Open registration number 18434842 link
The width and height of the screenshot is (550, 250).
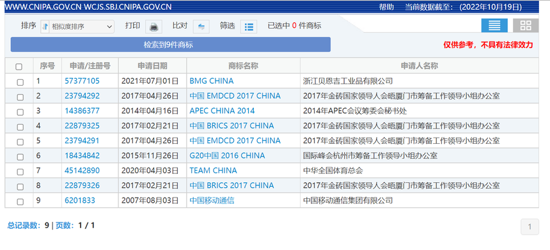click(82, 155)
